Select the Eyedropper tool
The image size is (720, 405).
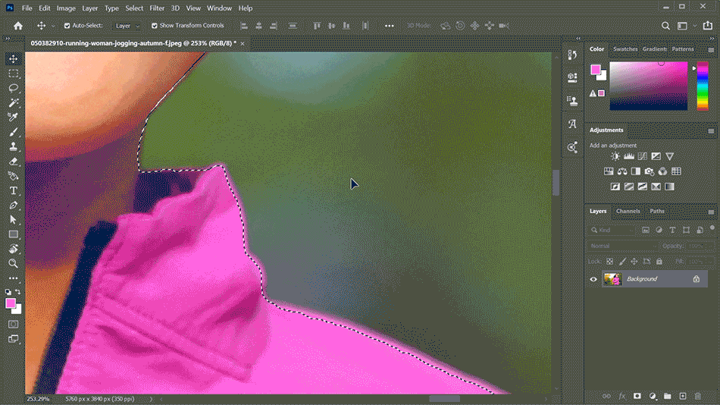[14, 118]
